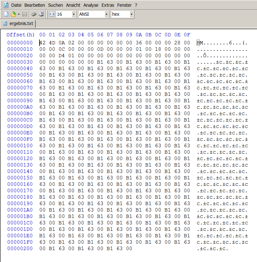This screenshot has height=262, width=257.
Task: Expand the recent files arrow beside Open
Action: [19, 14]
